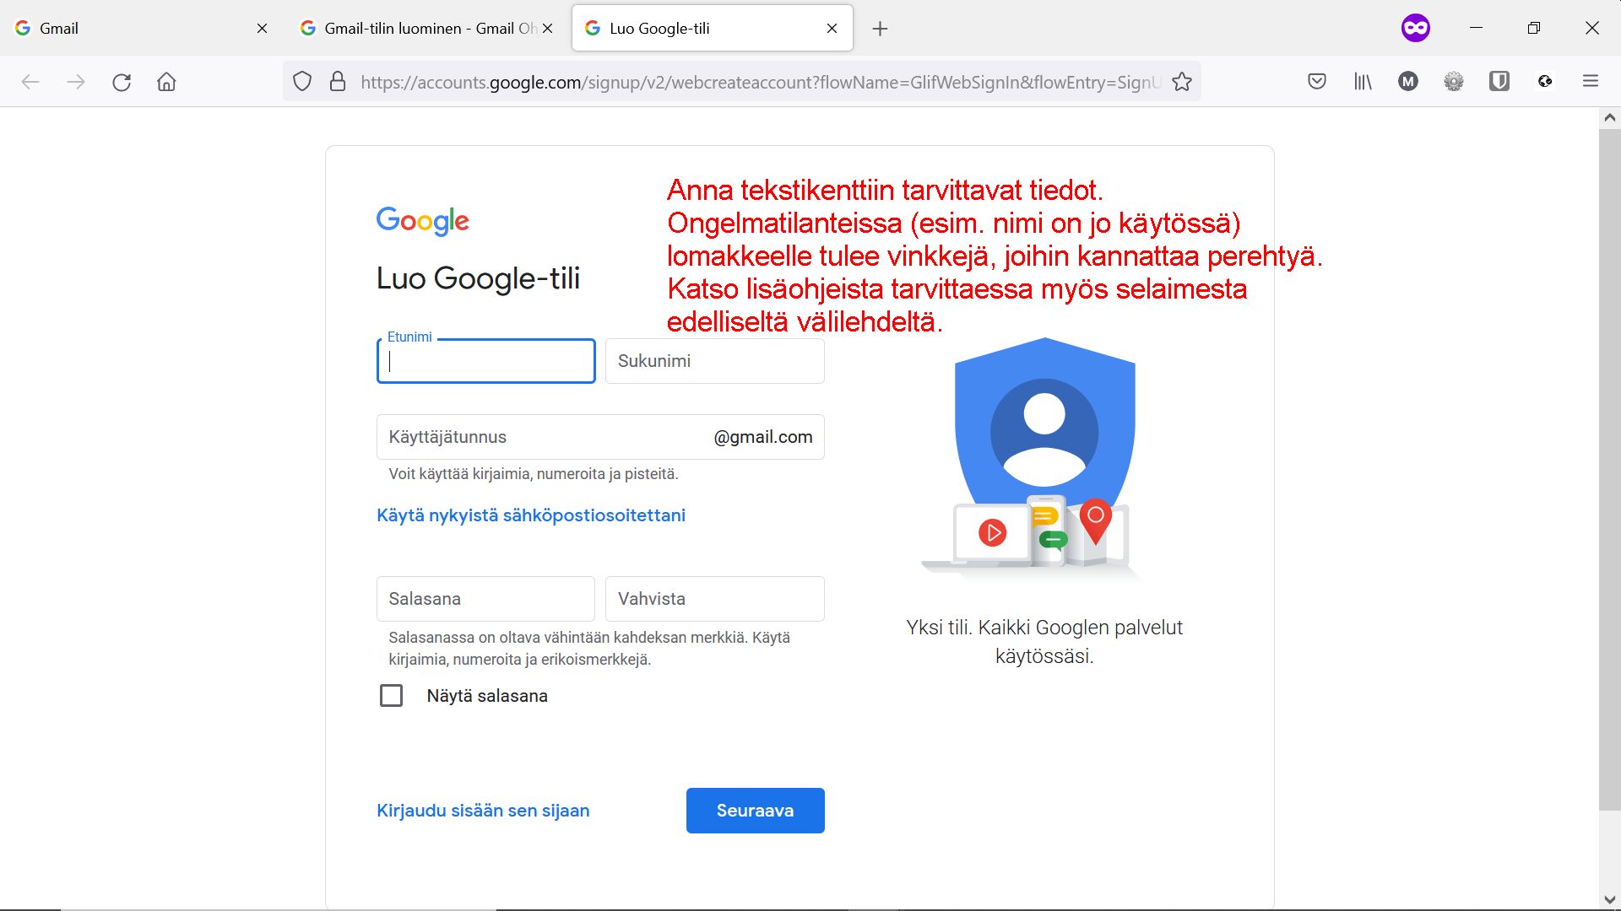Open the shield tracking protection icon
The image size is (1621, 911).
302,82
